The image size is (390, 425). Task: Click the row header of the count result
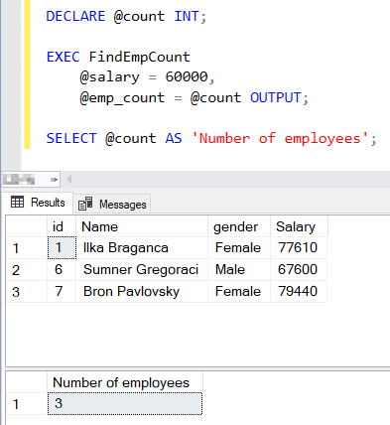coord(27,404)
